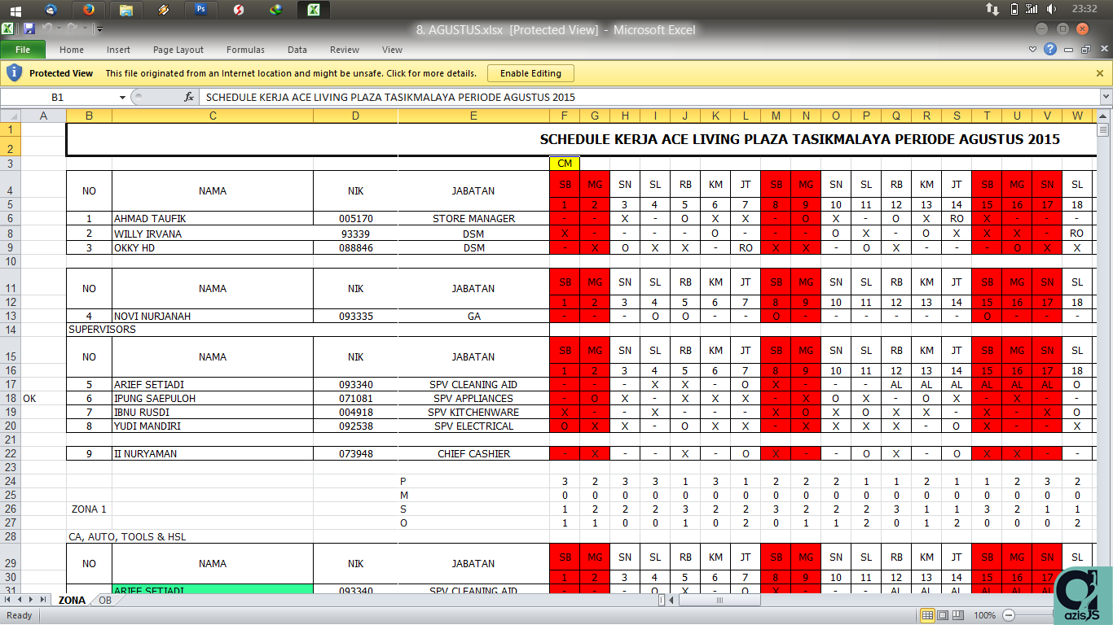
Task: Zoom out with the minus button
Action: coord(1009,615)
